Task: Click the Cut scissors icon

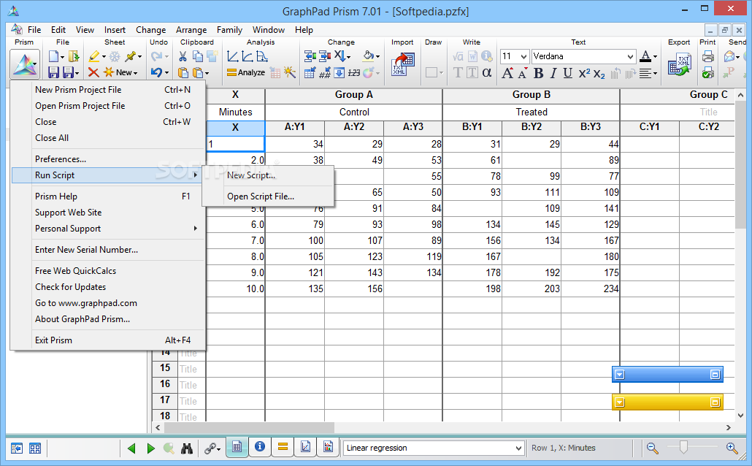Action: coord(183,57)
